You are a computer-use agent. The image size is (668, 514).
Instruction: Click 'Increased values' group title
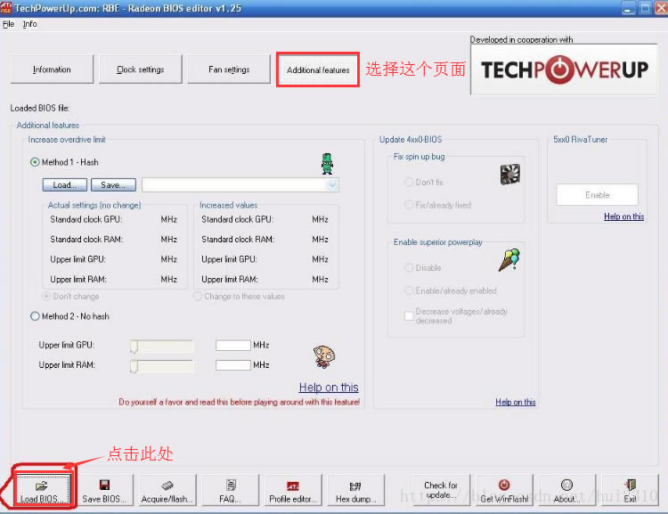229,205
